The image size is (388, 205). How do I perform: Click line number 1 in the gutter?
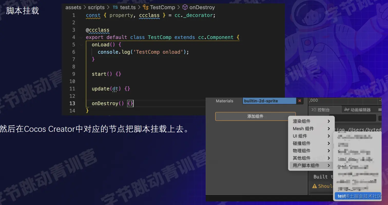(74, 15)
